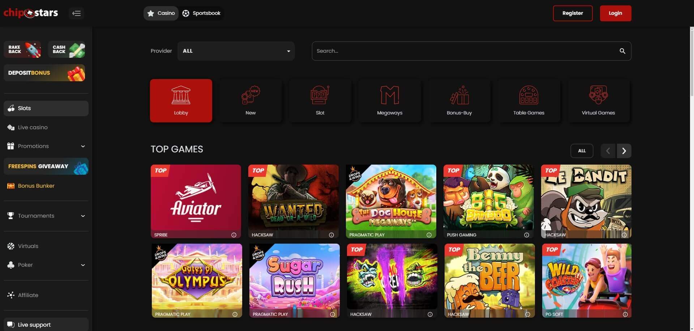Click the ALL filter pill beside Top Games

[x=582, y=151]
